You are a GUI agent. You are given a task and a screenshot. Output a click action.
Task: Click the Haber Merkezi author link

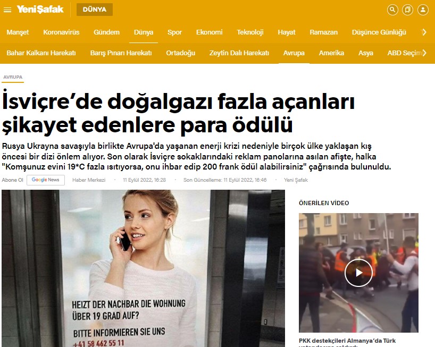click(89, 180)
